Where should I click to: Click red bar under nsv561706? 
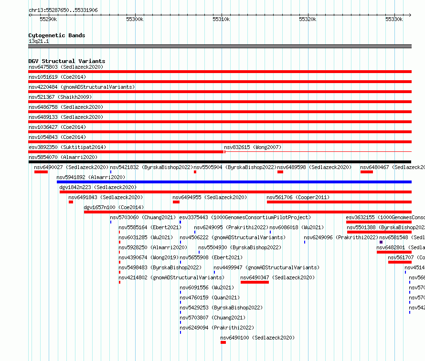coord(340,202)
